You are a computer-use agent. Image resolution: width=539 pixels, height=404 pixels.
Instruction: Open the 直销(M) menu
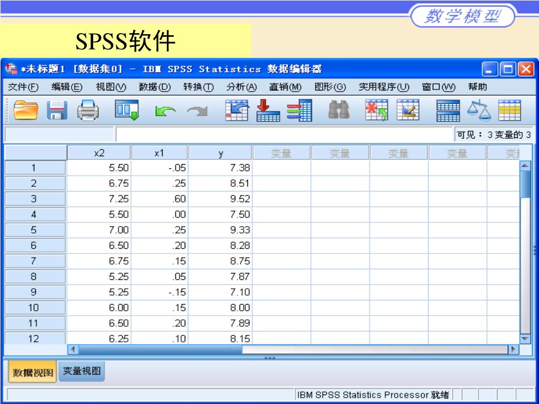click(x=285, y=87)
